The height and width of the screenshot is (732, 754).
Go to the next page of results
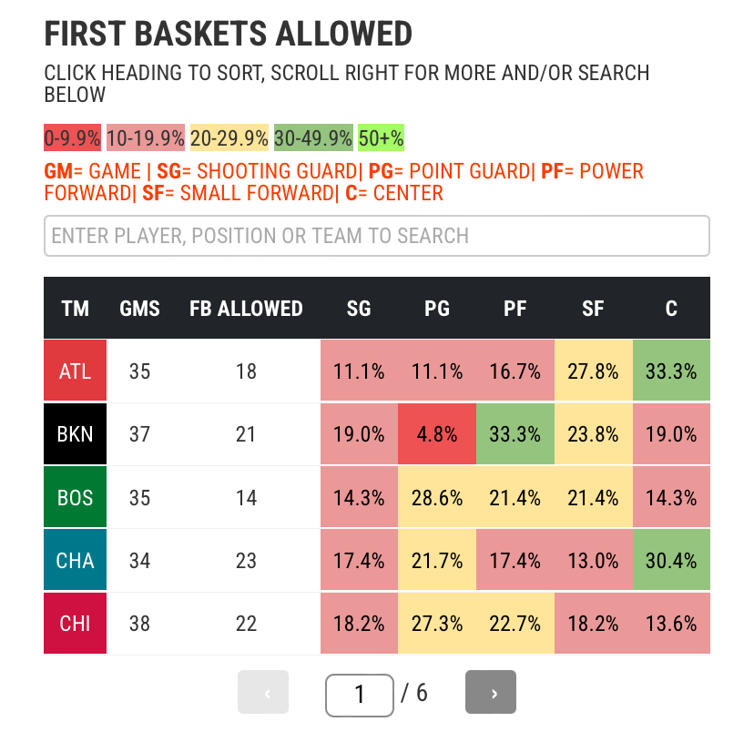490,692
